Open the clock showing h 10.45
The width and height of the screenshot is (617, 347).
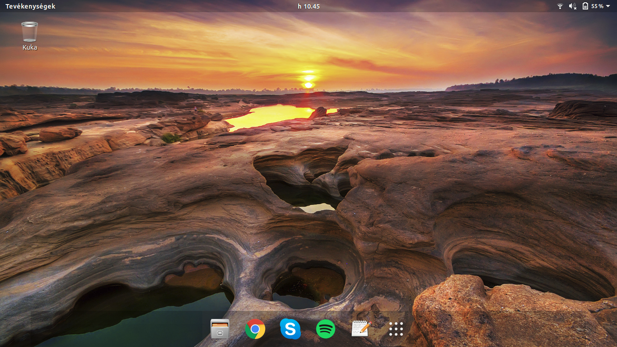[x=308, y=6]
